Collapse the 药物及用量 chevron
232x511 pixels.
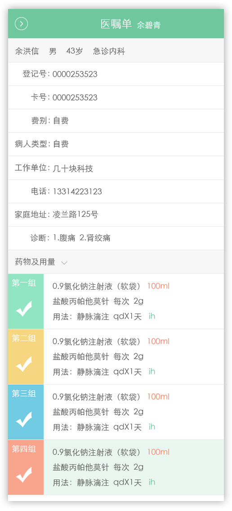tap(64, 263)
